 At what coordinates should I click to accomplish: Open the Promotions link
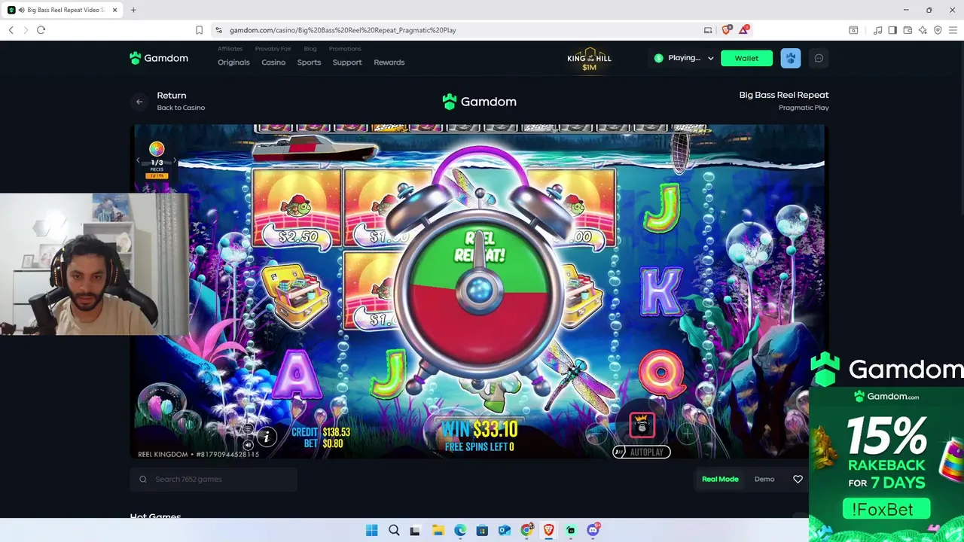pos(345,49)
